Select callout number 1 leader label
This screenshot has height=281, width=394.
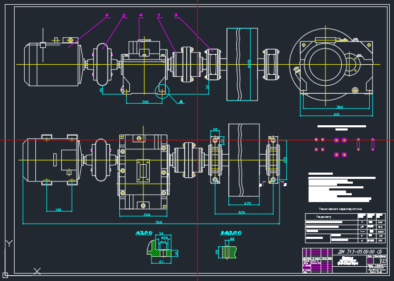159,16
